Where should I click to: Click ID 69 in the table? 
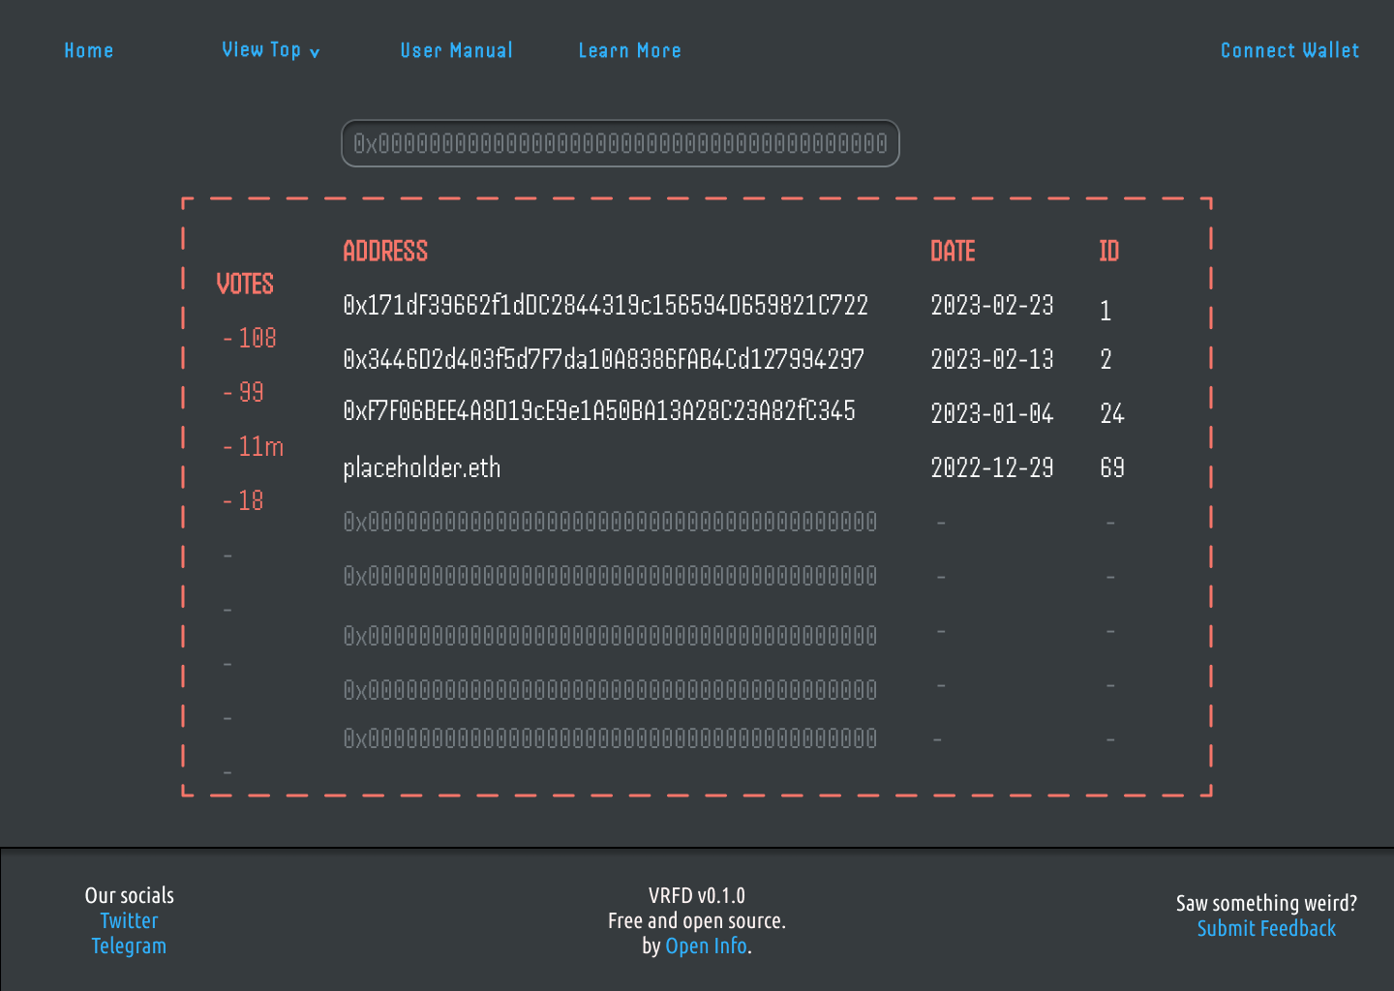[x=1112, y=467]
